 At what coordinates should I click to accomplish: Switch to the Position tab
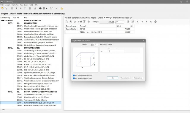click(x=68, y=18)
